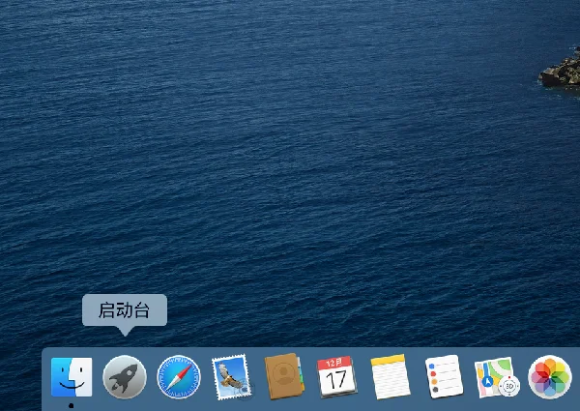Launch Launchpad rocket icon
Viewport: 580px width, 411px height.
125,377
